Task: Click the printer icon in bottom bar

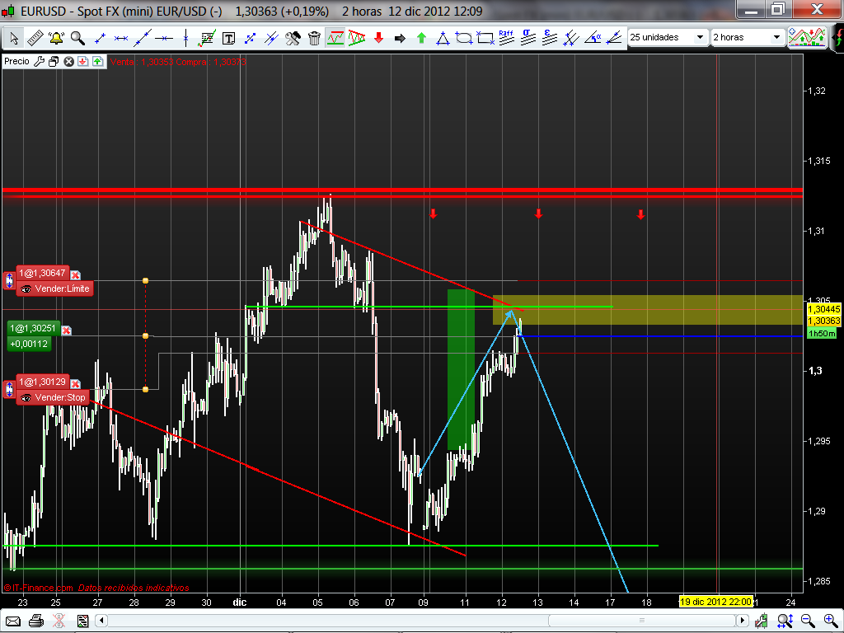Action: pos(36,621)
